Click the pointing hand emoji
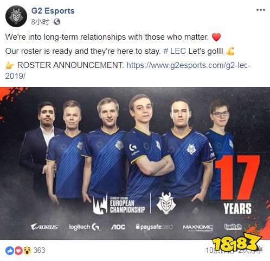Viewport: 270px width, 261px height. pos(10,65)
